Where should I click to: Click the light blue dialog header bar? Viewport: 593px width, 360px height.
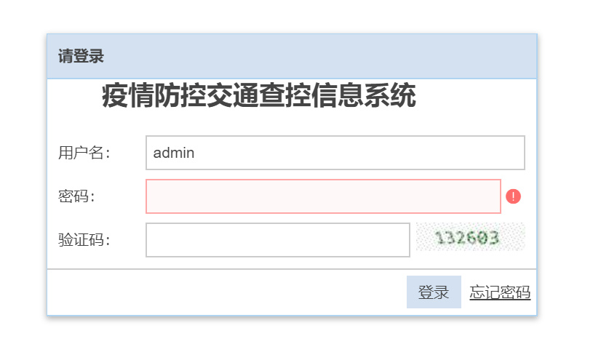pos(292,56)
